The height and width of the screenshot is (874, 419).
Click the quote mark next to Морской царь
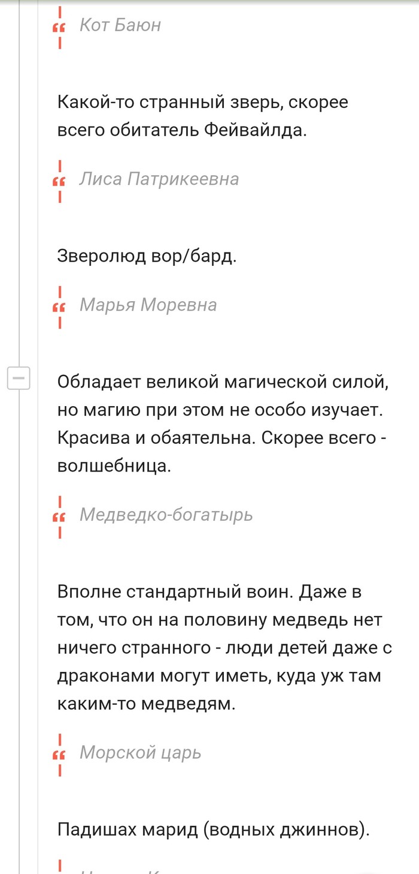pyautogui.click(x=59, y=755)
